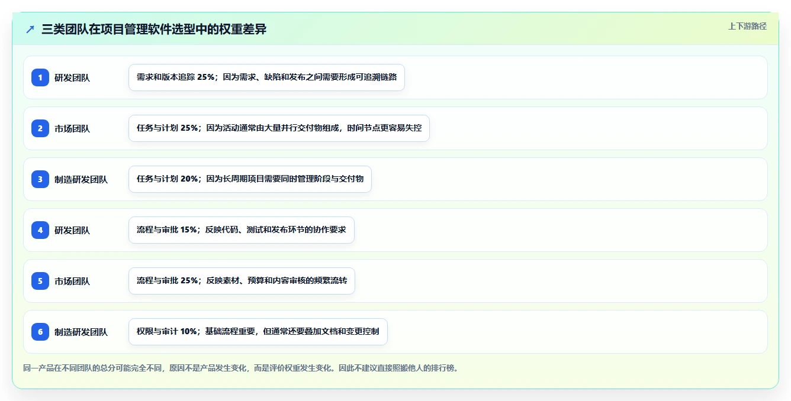Click the 需求和版本追踪 25% box
791x401 pixels.
tap(266, 77)
